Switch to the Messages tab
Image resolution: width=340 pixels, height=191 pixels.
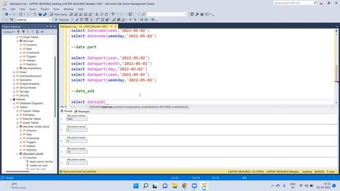pos(82,111)
